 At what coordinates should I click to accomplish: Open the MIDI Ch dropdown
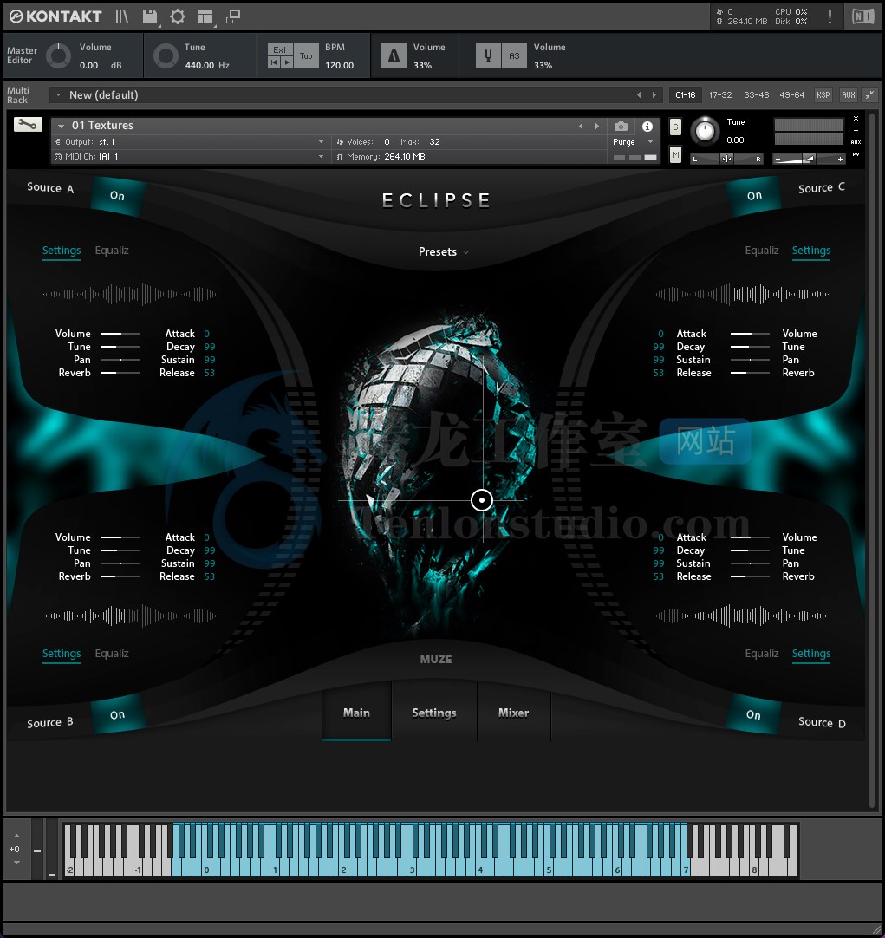[190, 157]
